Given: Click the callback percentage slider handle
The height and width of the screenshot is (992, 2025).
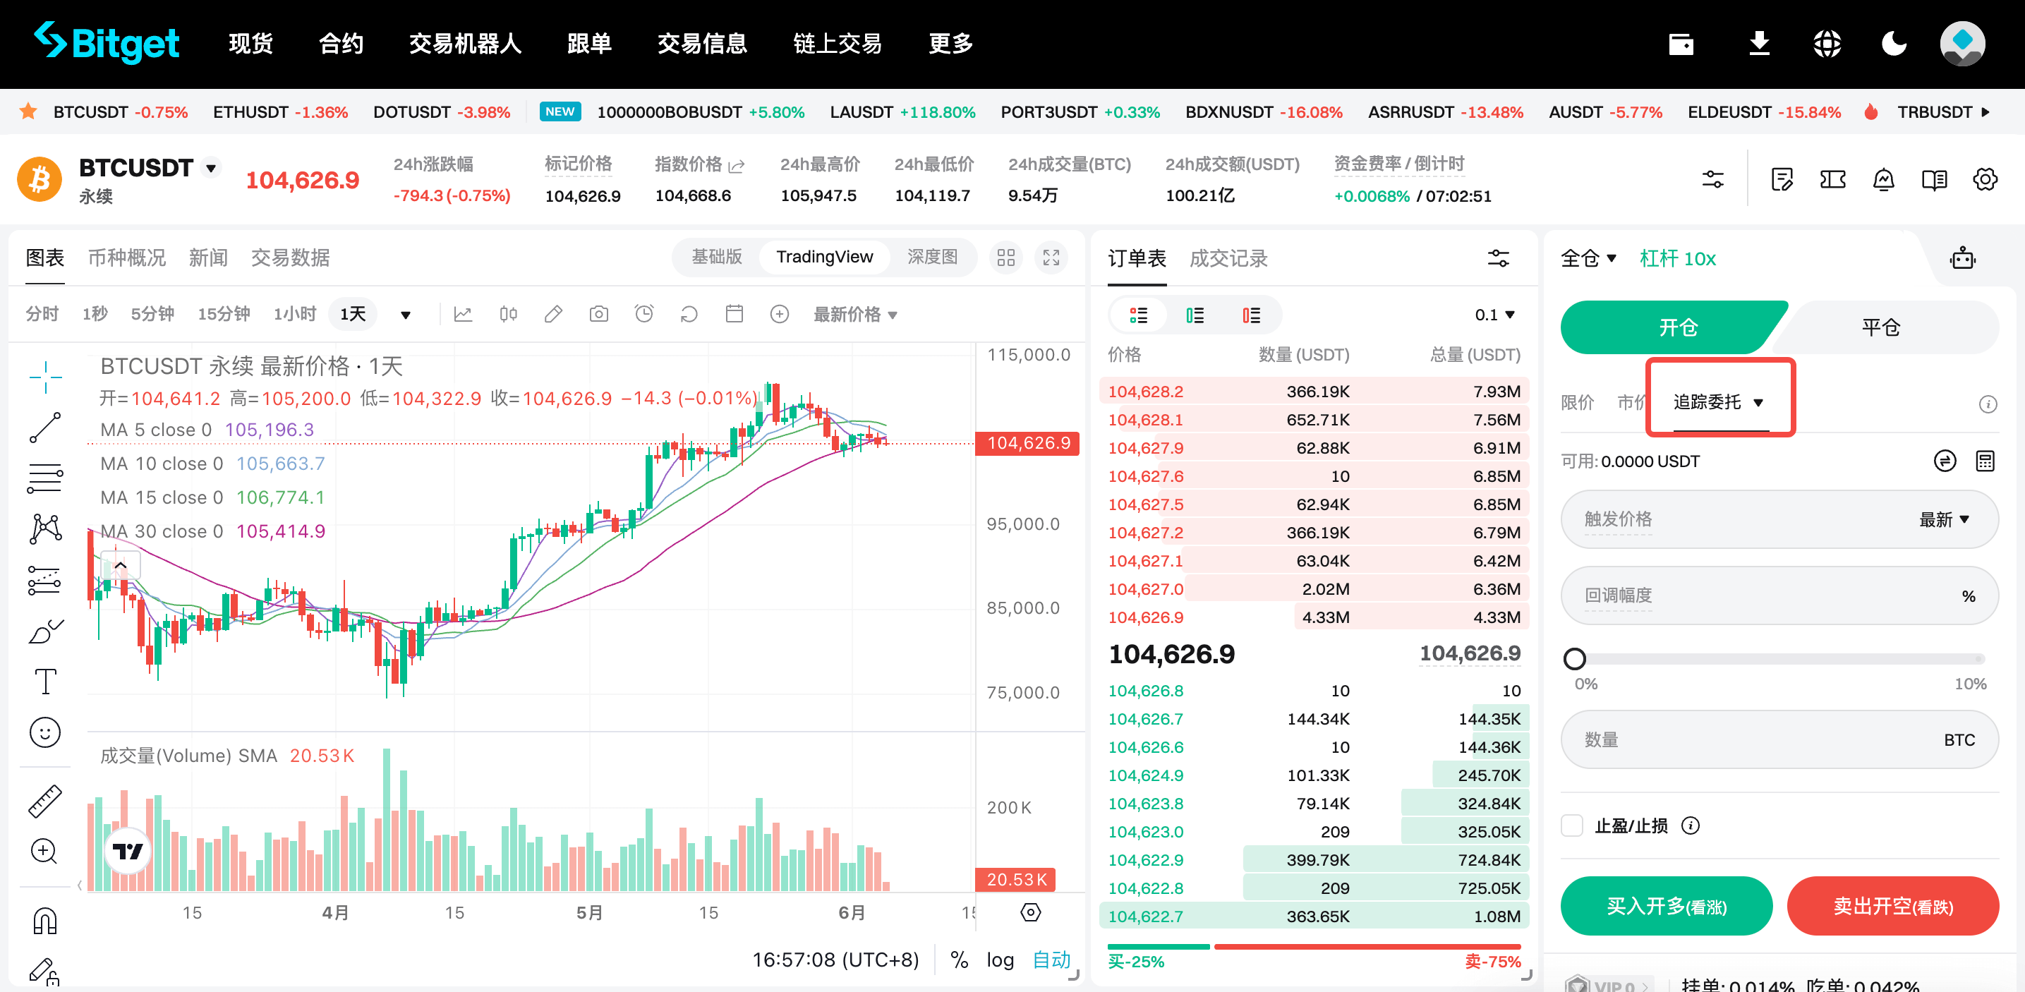Looking at the screenshot, I should pyautogui.click(x=1575, y=659).
